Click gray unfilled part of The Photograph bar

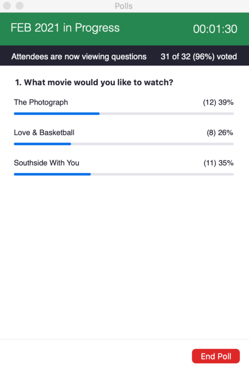167,114
